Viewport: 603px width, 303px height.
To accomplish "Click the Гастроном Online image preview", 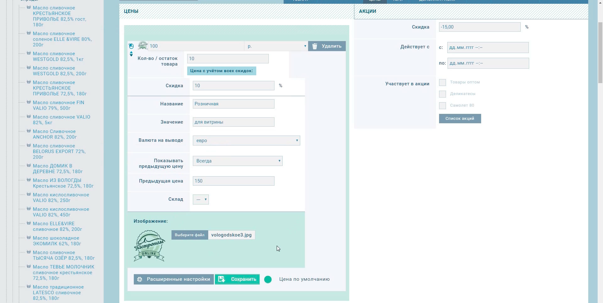I will [149, 246].
